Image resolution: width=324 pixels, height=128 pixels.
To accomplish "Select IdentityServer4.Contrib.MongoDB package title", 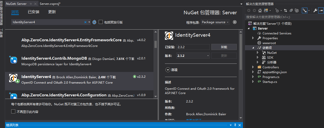I will 54,58.
